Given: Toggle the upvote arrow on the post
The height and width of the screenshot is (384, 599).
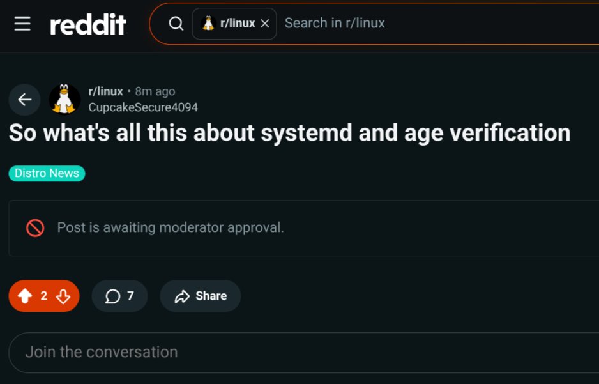Looking at the screenshot, I should [x=25, y=296].
